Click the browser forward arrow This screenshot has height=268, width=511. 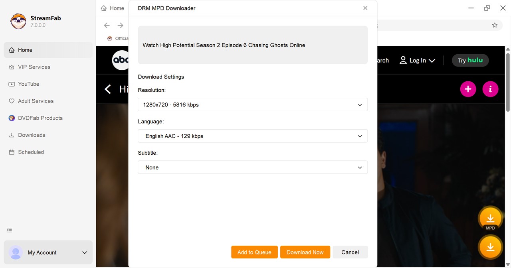click(120, 25)
